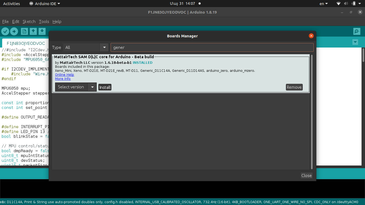Click the Type label in Boards Manager
This screenshot has width=365, height=205.
56,48
